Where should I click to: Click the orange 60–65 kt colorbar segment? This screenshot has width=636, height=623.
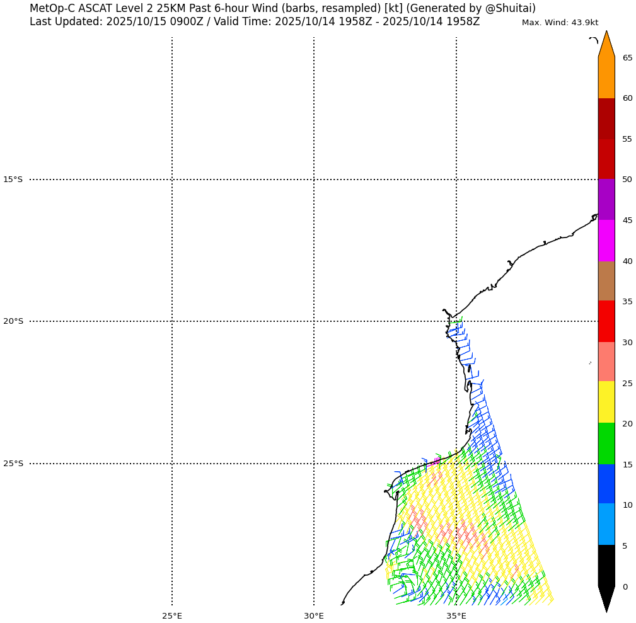(606, 77)
